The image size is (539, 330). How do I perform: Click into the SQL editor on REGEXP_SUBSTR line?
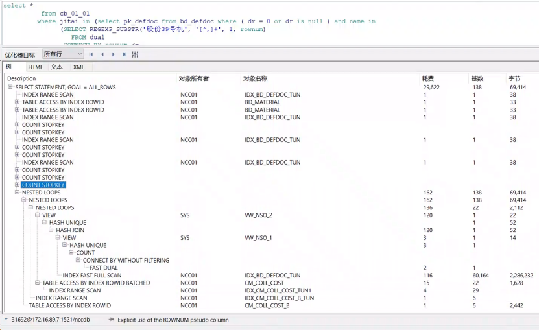[x=163, y=29]
